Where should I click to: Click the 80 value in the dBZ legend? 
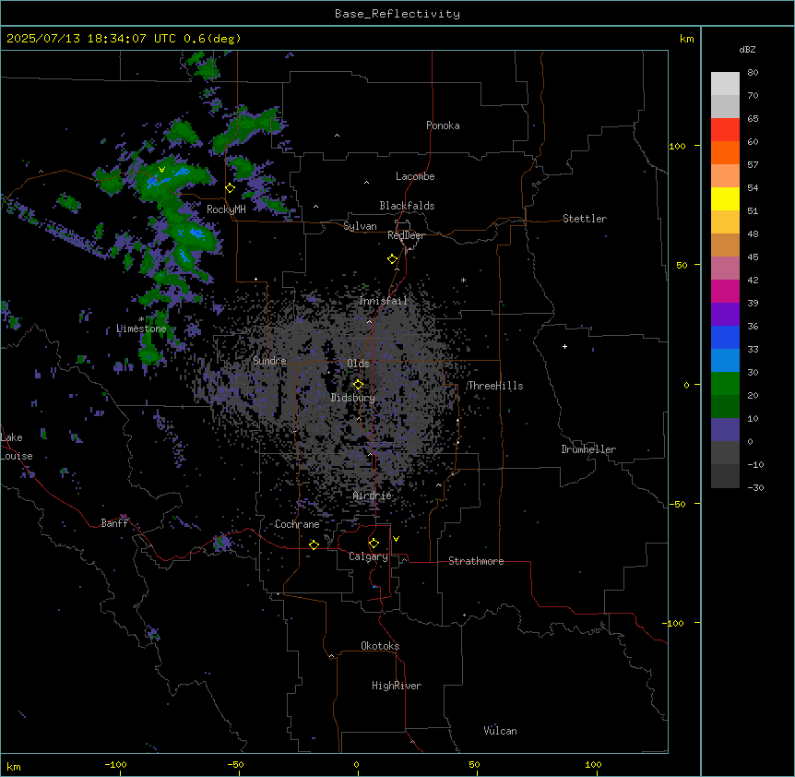[x=753, y=73]
